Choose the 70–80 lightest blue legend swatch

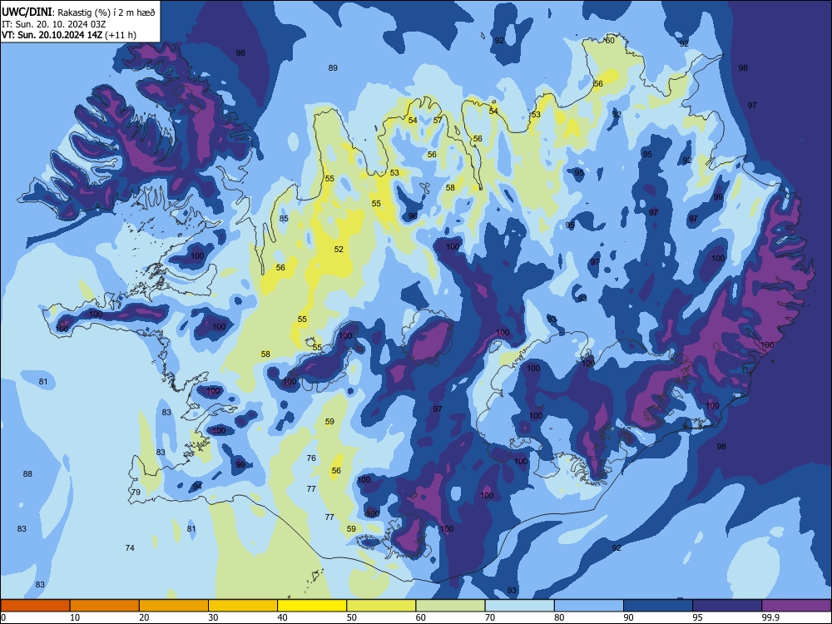pos(519,606)
